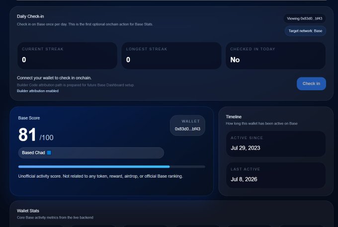Click the Wallet 0x83d0...bf43 chip
The image size is (338, 227).
click(187, 125)
